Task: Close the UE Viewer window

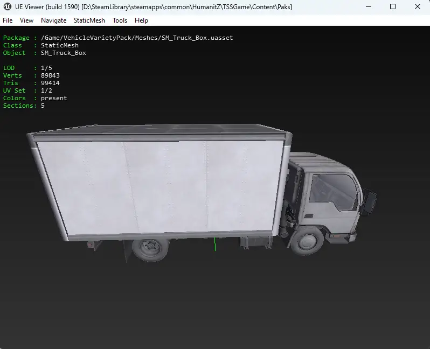Action: coord(418,6)
